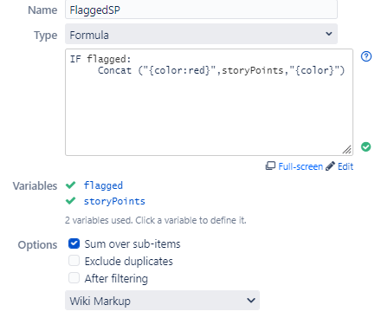Viewport: 375px width, 318px height.
Task: Click the green check next to storyPoints
Action: [71, 200]
